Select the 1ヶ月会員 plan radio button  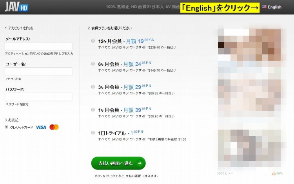tap(93, 110)
